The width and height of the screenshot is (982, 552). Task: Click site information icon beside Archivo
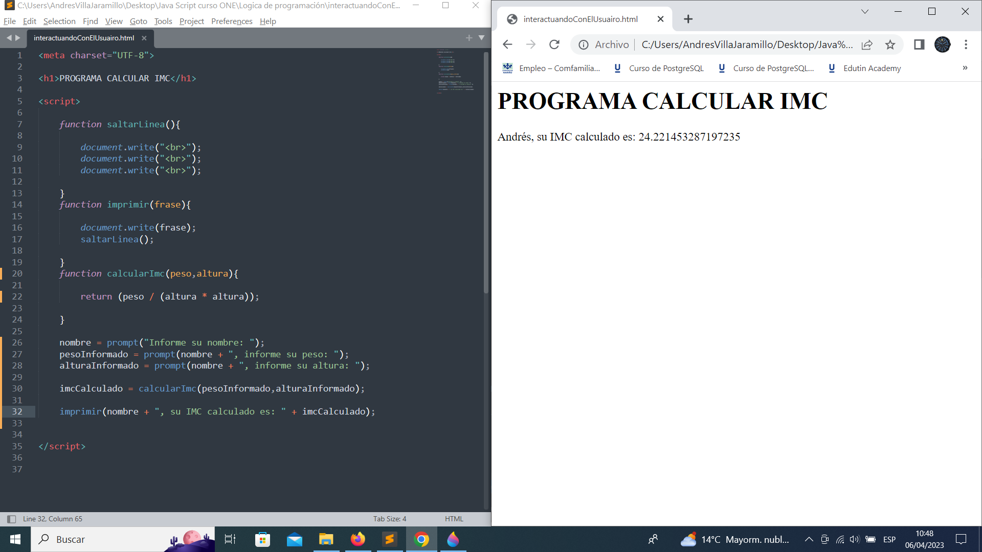click(583, 44)
